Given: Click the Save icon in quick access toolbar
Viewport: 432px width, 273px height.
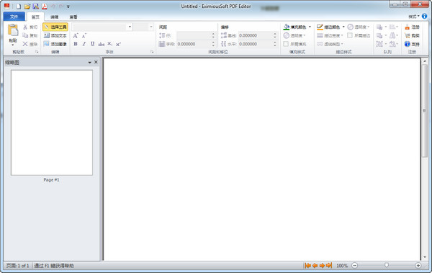Looking at the screenshot, I should point(36,6).
